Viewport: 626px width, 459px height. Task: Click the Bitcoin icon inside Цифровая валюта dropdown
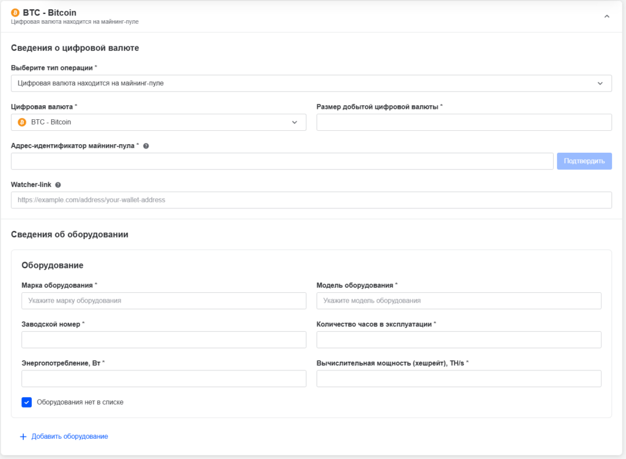coord(22,122)
